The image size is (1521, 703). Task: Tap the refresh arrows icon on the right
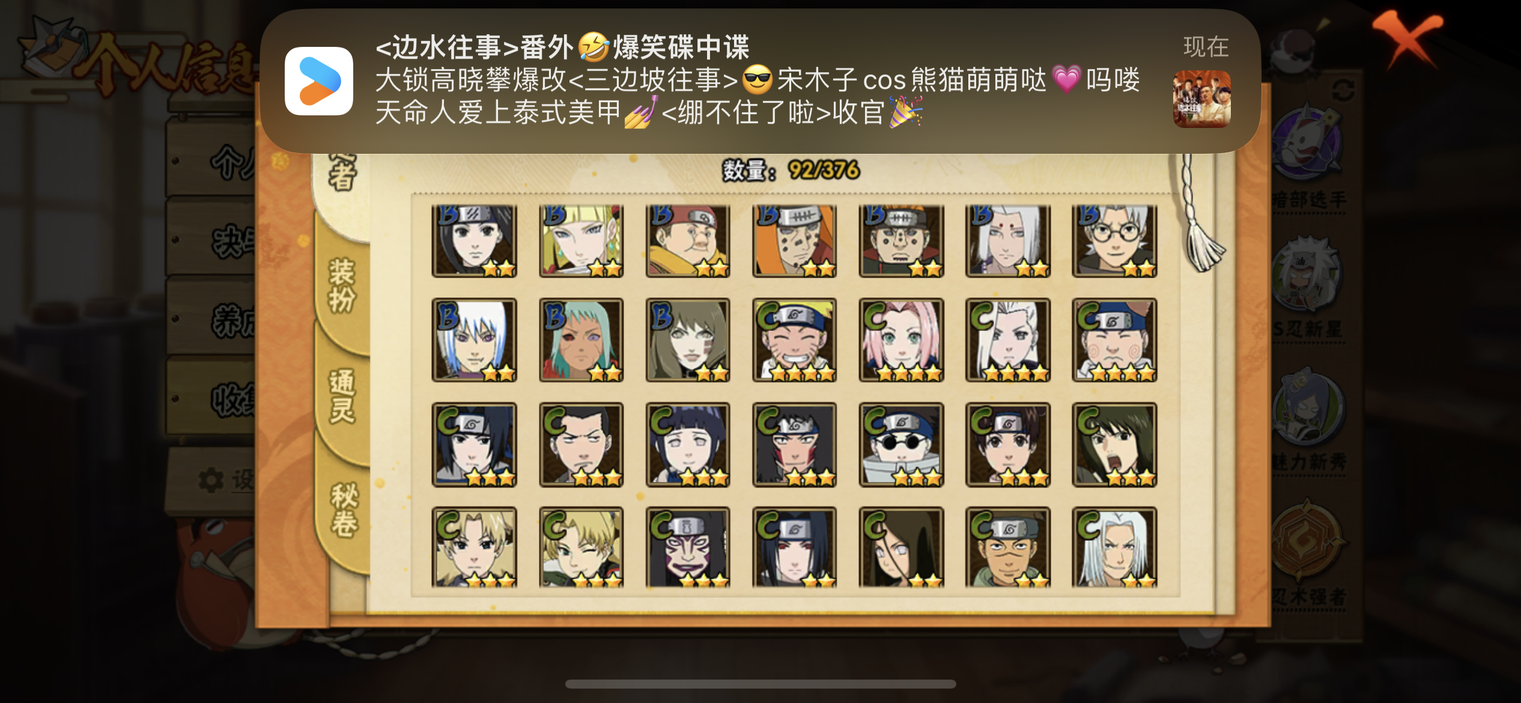tap(1343, 91)
